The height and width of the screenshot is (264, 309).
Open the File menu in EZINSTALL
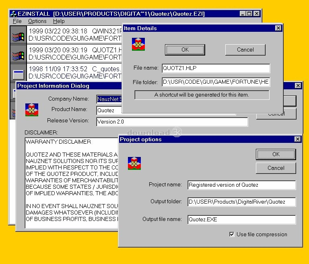click(x=17, y=21)
